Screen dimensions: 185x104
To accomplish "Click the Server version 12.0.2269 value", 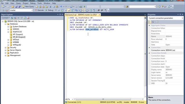I will (x=169, y=78).
